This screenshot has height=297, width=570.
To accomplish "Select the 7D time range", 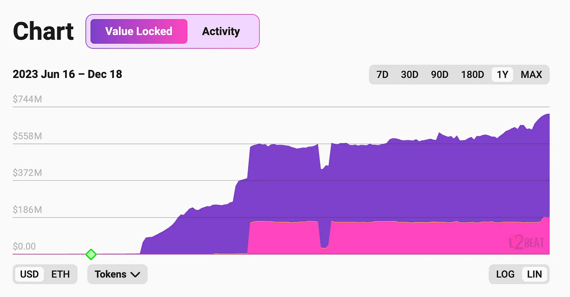I will click(x=382, y=75).
